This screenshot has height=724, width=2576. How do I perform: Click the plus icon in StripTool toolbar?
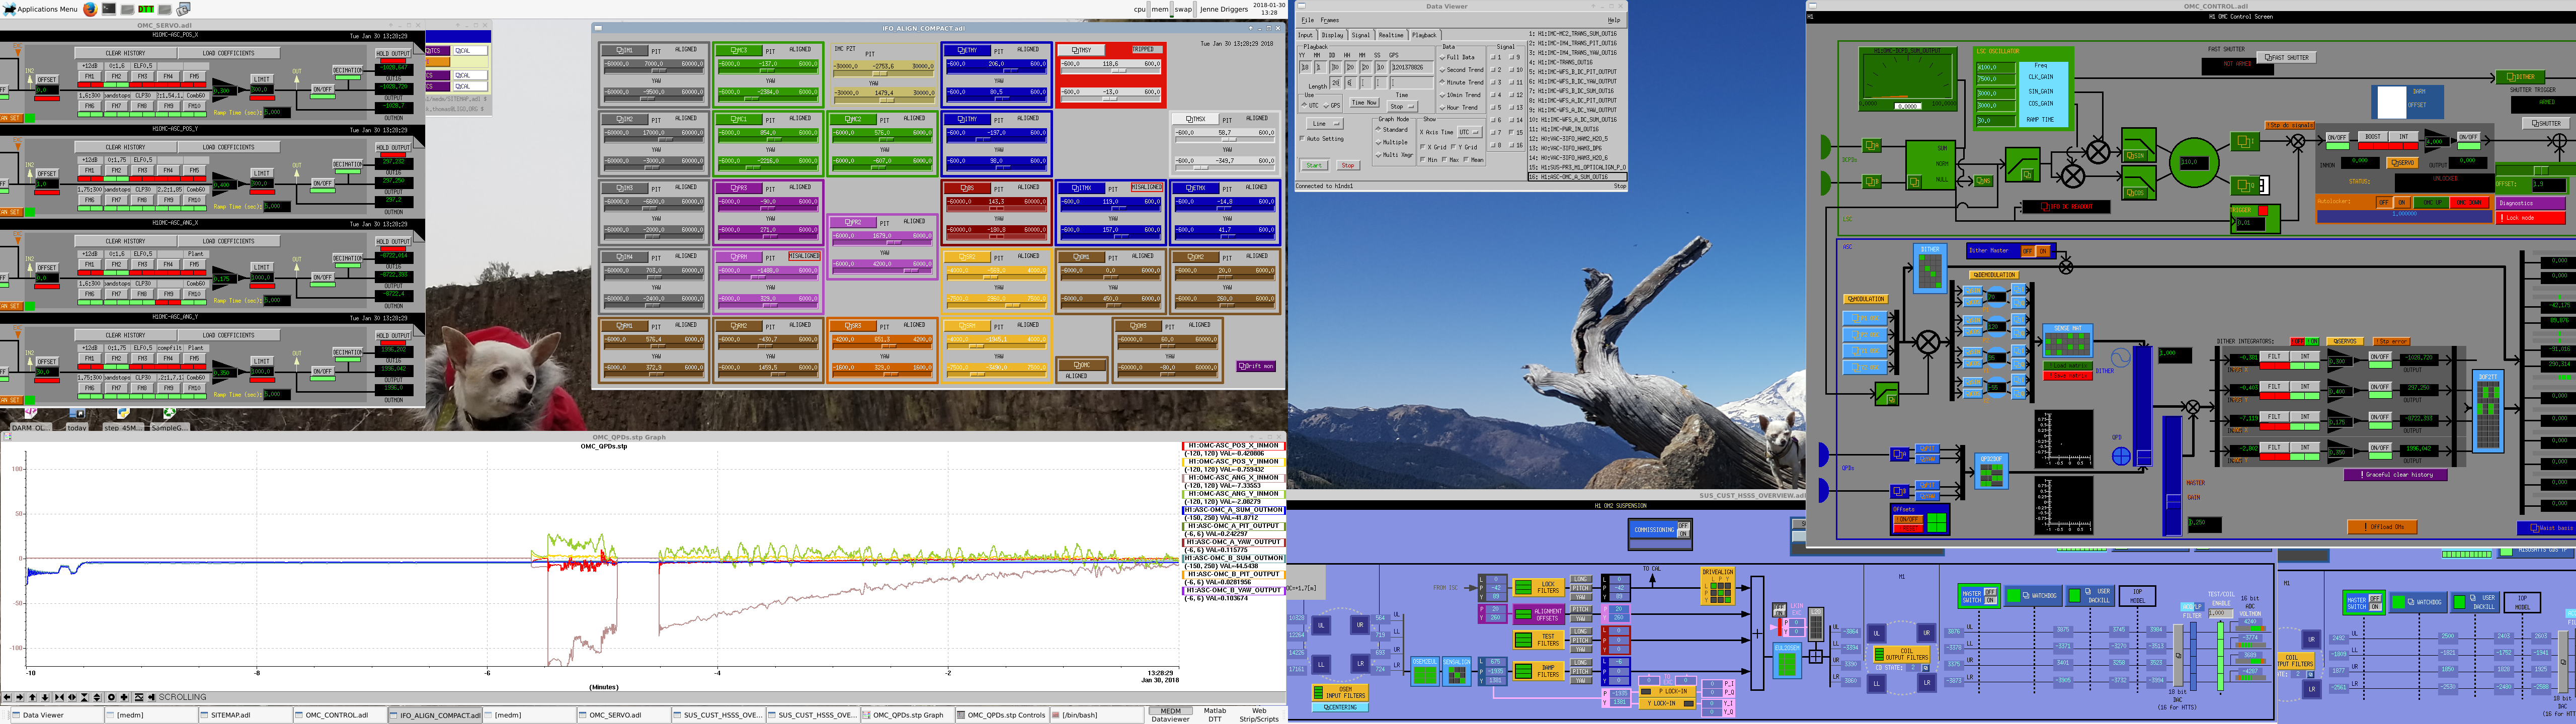124,697
